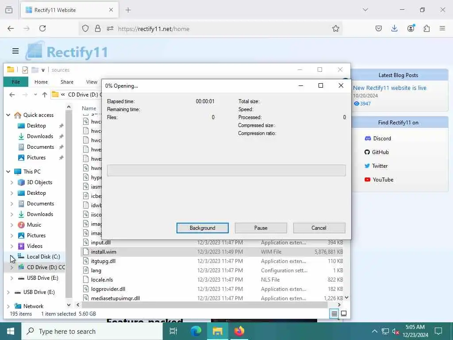This screenshot has height=340, width=453.
Task: Collapse the Quick access tree node
Action: pyautogui.click(x=8, y=115)
